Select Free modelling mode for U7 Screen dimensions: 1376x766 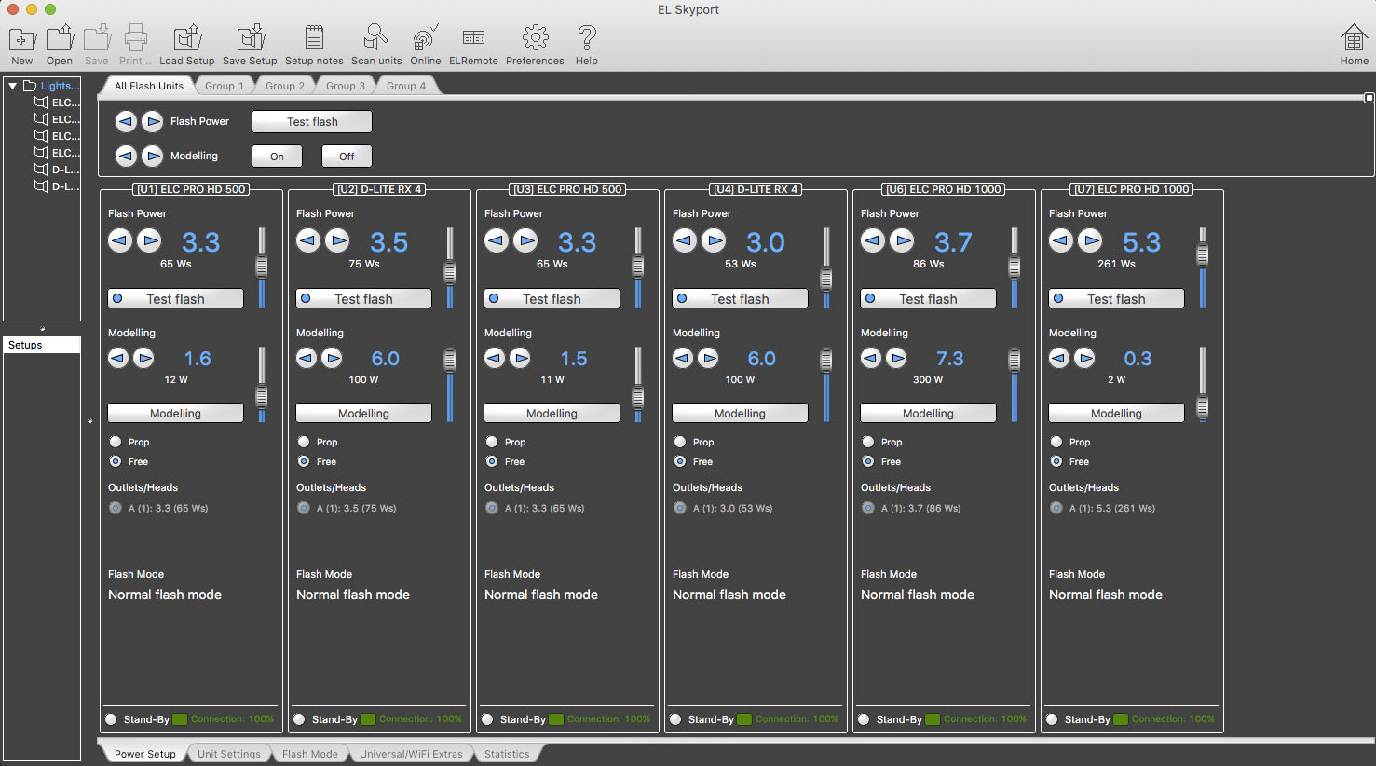point(1056,461)
